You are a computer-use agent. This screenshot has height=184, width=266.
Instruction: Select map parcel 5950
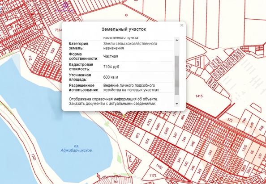(x=218, y=61)
